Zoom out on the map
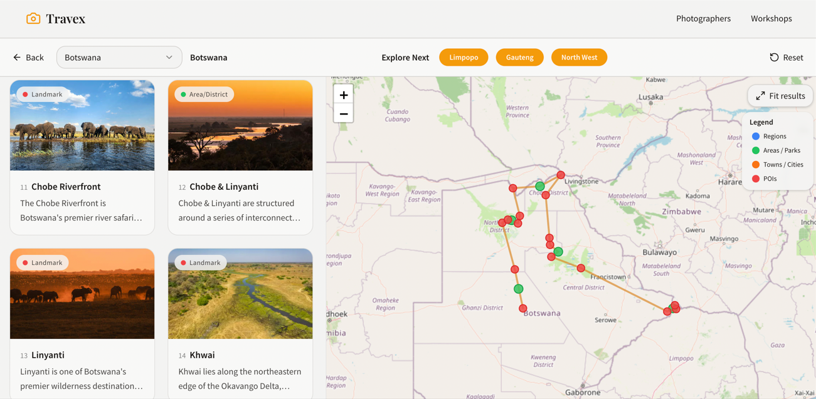Viewport: 816px width, 399px height. (x=344, y=114)
